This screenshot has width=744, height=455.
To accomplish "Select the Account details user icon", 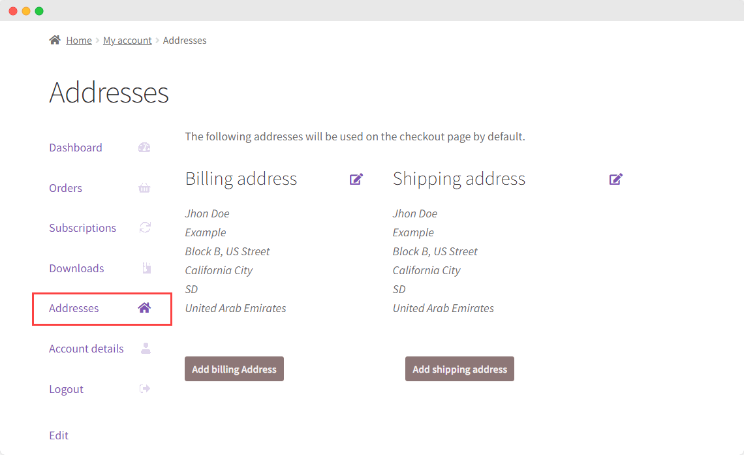I will click(x=144, y=349).
